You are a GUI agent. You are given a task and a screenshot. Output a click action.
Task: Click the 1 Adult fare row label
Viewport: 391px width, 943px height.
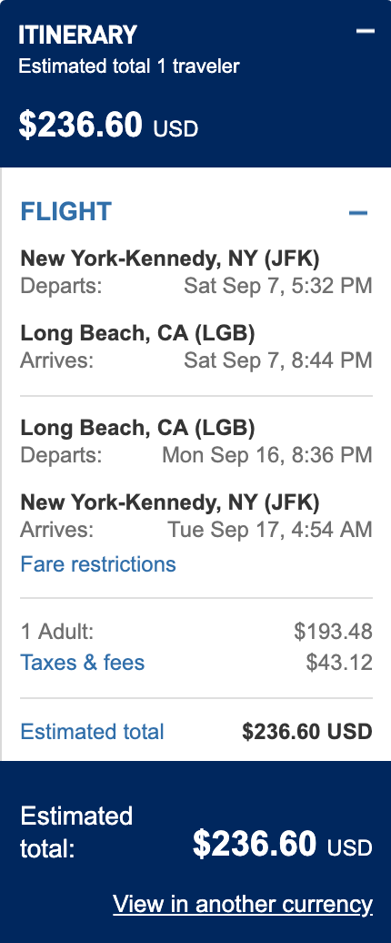[57, 632]
